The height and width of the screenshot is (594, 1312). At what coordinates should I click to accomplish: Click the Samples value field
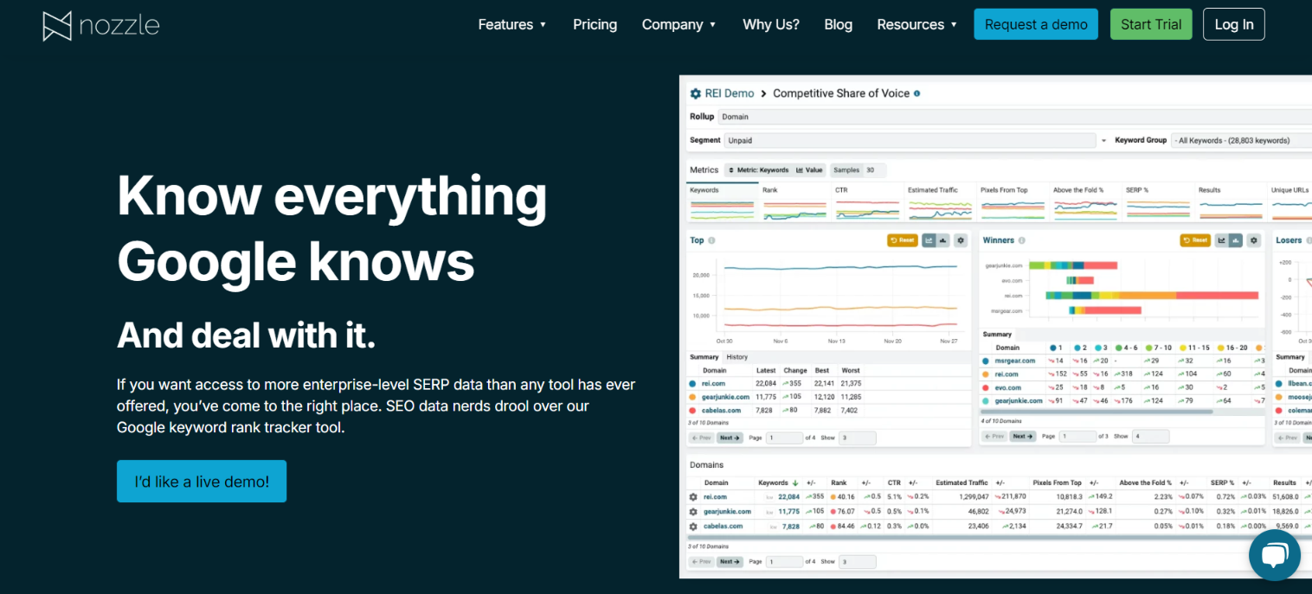[x=875, y=170]
